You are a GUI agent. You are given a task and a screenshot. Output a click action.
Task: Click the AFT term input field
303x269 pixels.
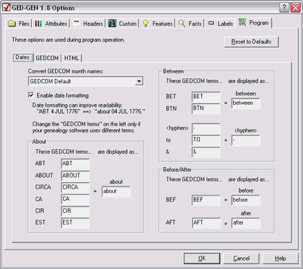point(206,223)
